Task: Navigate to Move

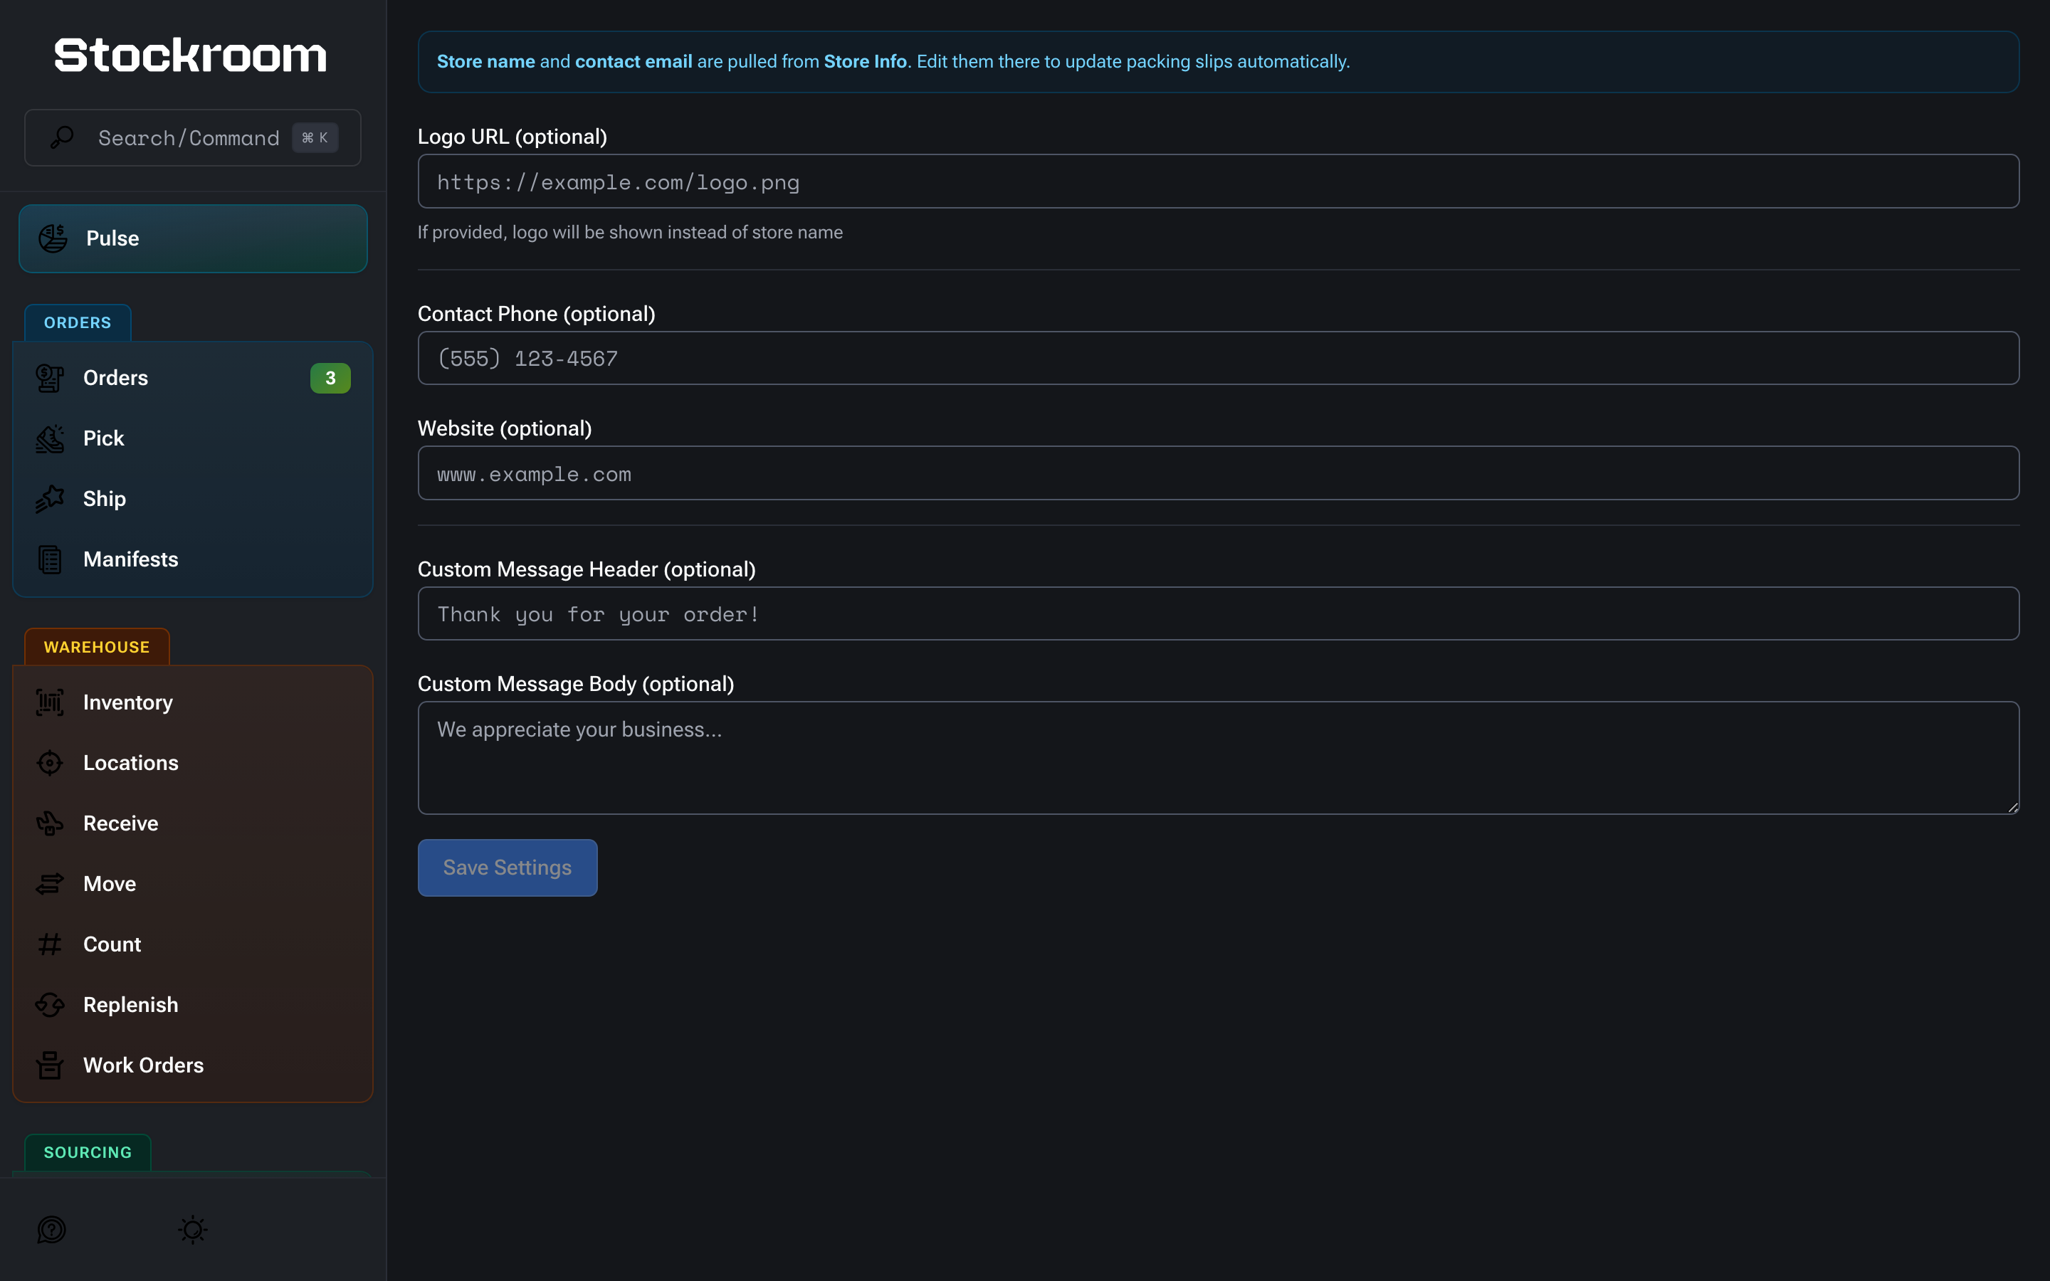Action: click(x=193, y=884)
